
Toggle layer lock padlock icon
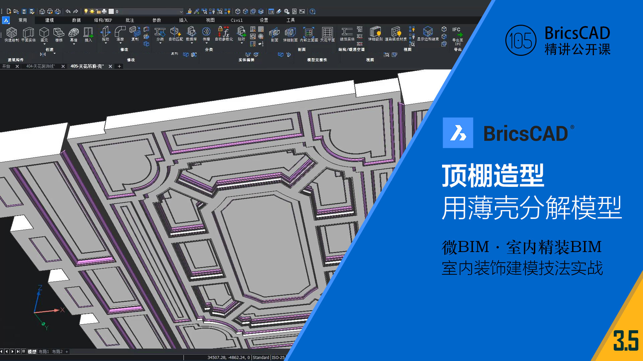[98, 11]
